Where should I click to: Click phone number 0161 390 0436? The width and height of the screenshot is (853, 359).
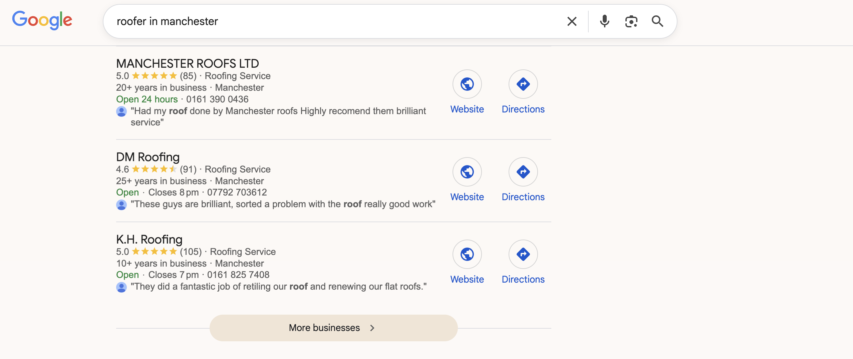217,99
